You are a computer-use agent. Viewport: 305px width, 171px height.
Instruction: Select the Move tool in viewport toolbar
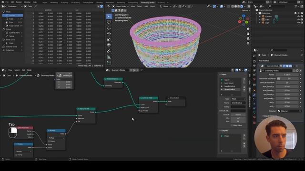(x=109, y=28)
